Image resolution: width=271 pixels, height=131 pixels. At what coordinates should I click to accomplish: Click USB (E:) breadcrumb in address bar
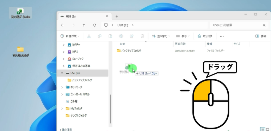coord(123,25)
